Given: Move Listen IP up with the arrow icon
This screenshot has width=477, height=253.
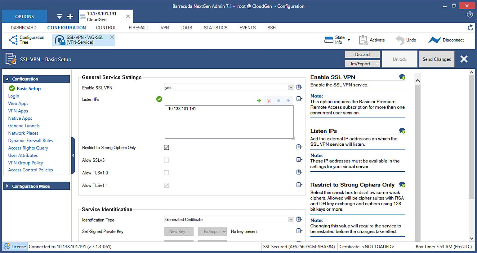Looking at the screenshot, I should [279, 100].
